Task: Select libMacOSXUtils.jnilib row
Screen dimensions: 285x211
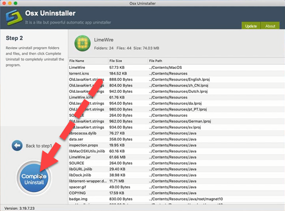Action: pyautogui.click(x=177, y=151)
